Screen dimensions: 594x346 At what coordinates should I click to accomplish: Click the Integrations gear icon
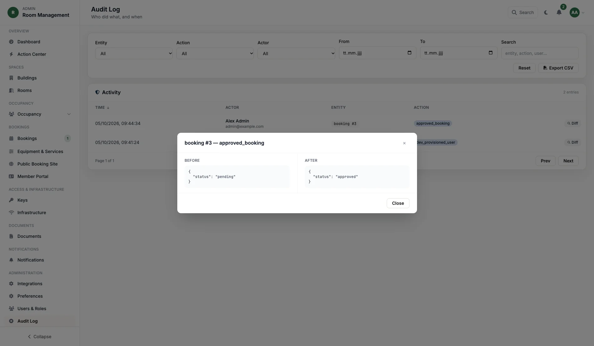click(x=11, y=284)
